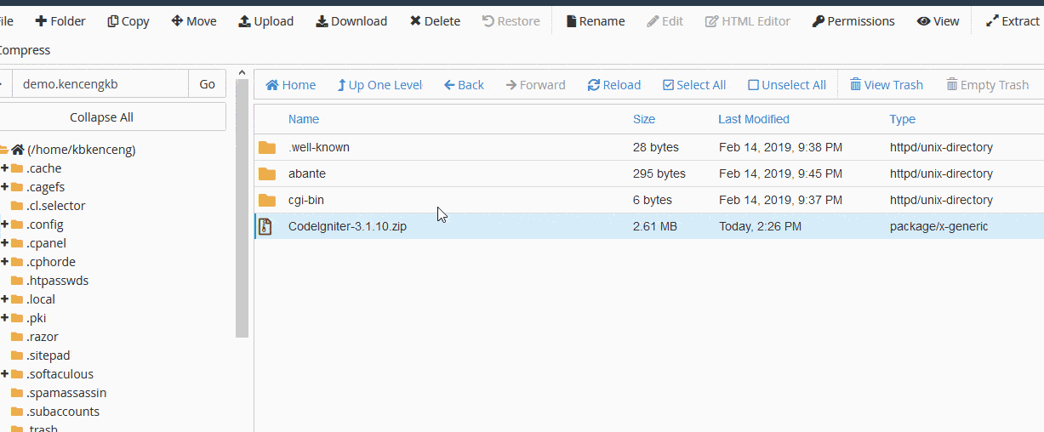Image resolution: width=1044 pixels, height=432 pixels.
Task: Click Empty Trash
Action: coord(987,85)
